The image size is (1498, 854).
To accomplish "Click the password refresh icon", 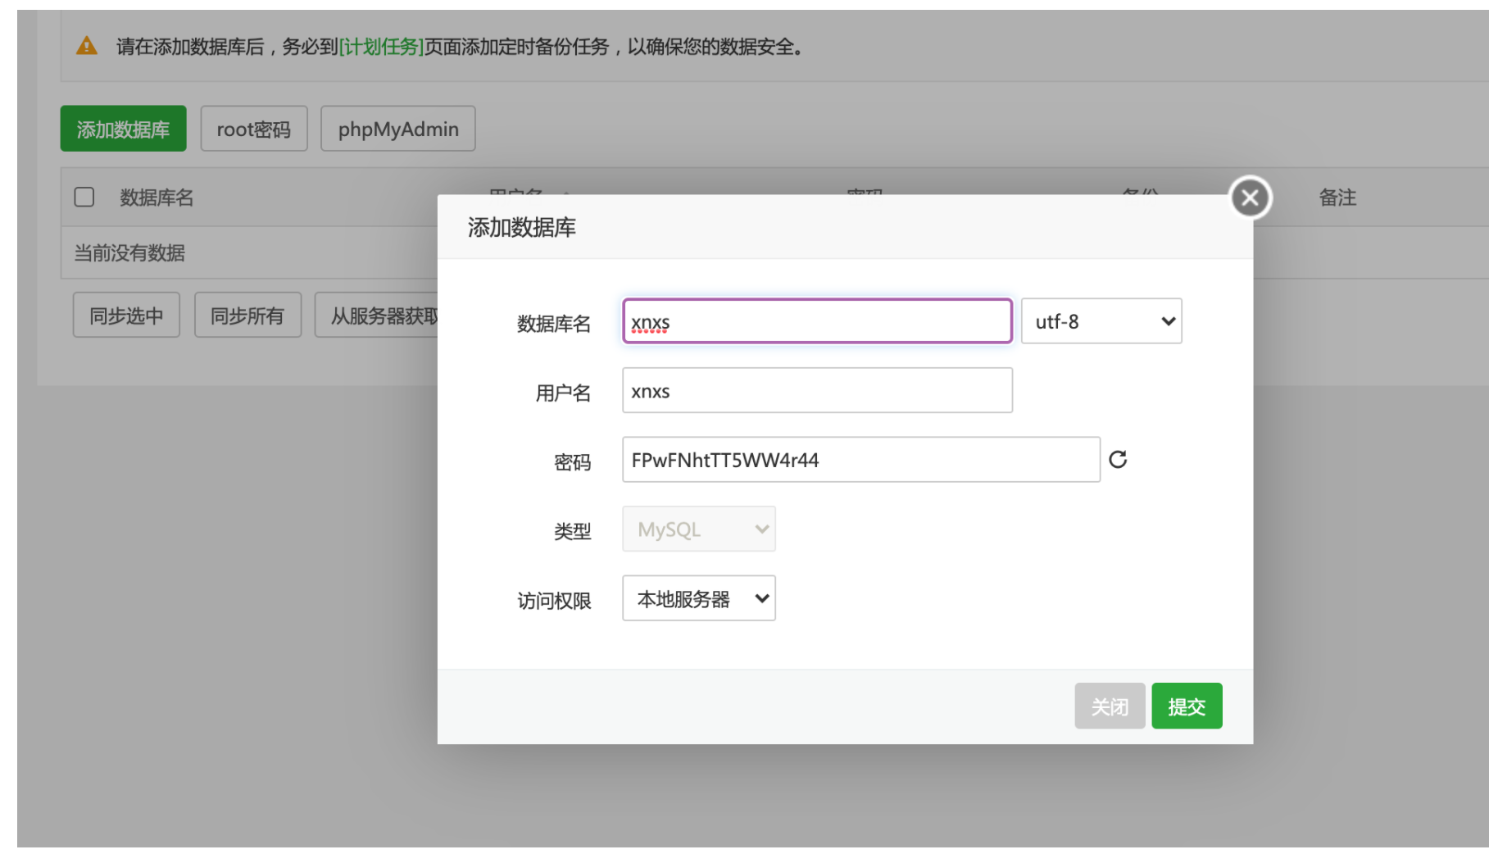I will [1119, 460].
